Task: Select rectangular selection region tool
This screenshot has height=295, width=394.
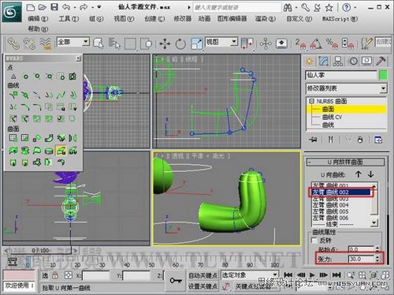Action: pos(130,43)
